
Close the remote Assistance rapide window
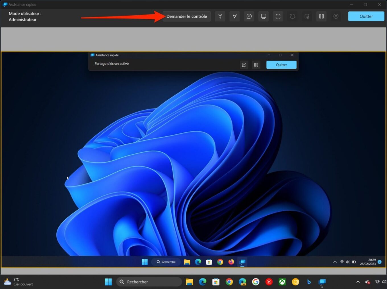292,55
